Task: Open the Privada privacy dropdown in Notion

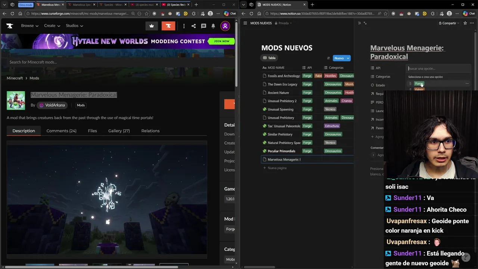Action: pos(283,23)
